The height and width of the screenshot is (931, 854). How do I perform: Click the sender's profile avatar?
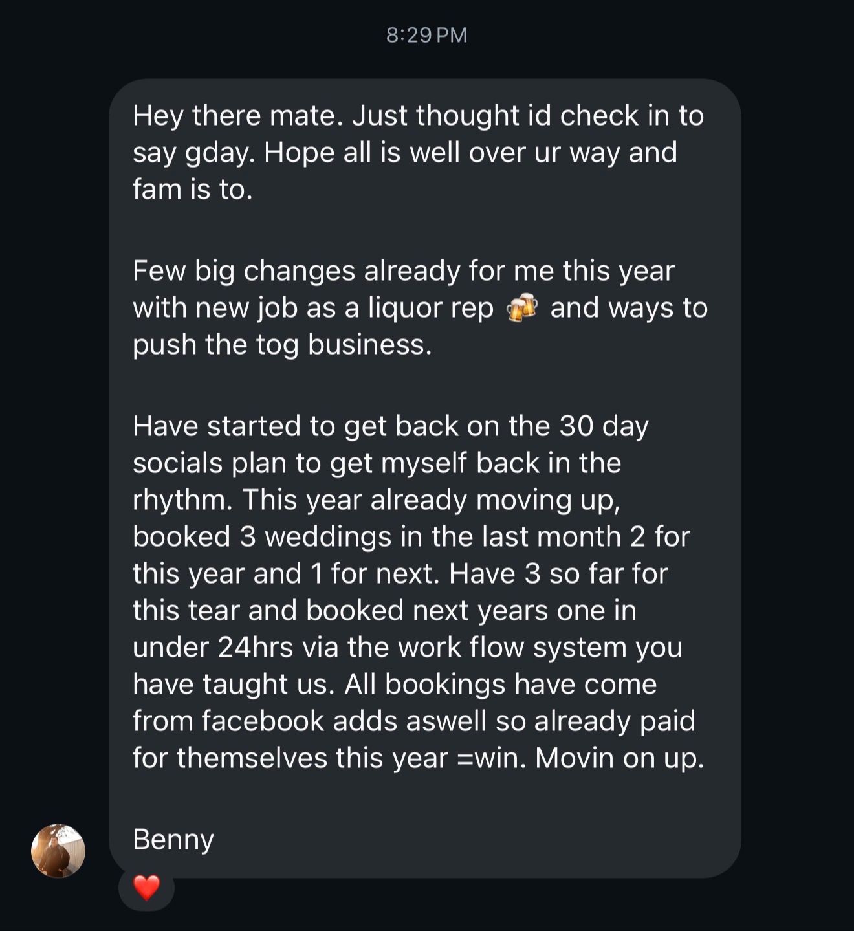58,851
